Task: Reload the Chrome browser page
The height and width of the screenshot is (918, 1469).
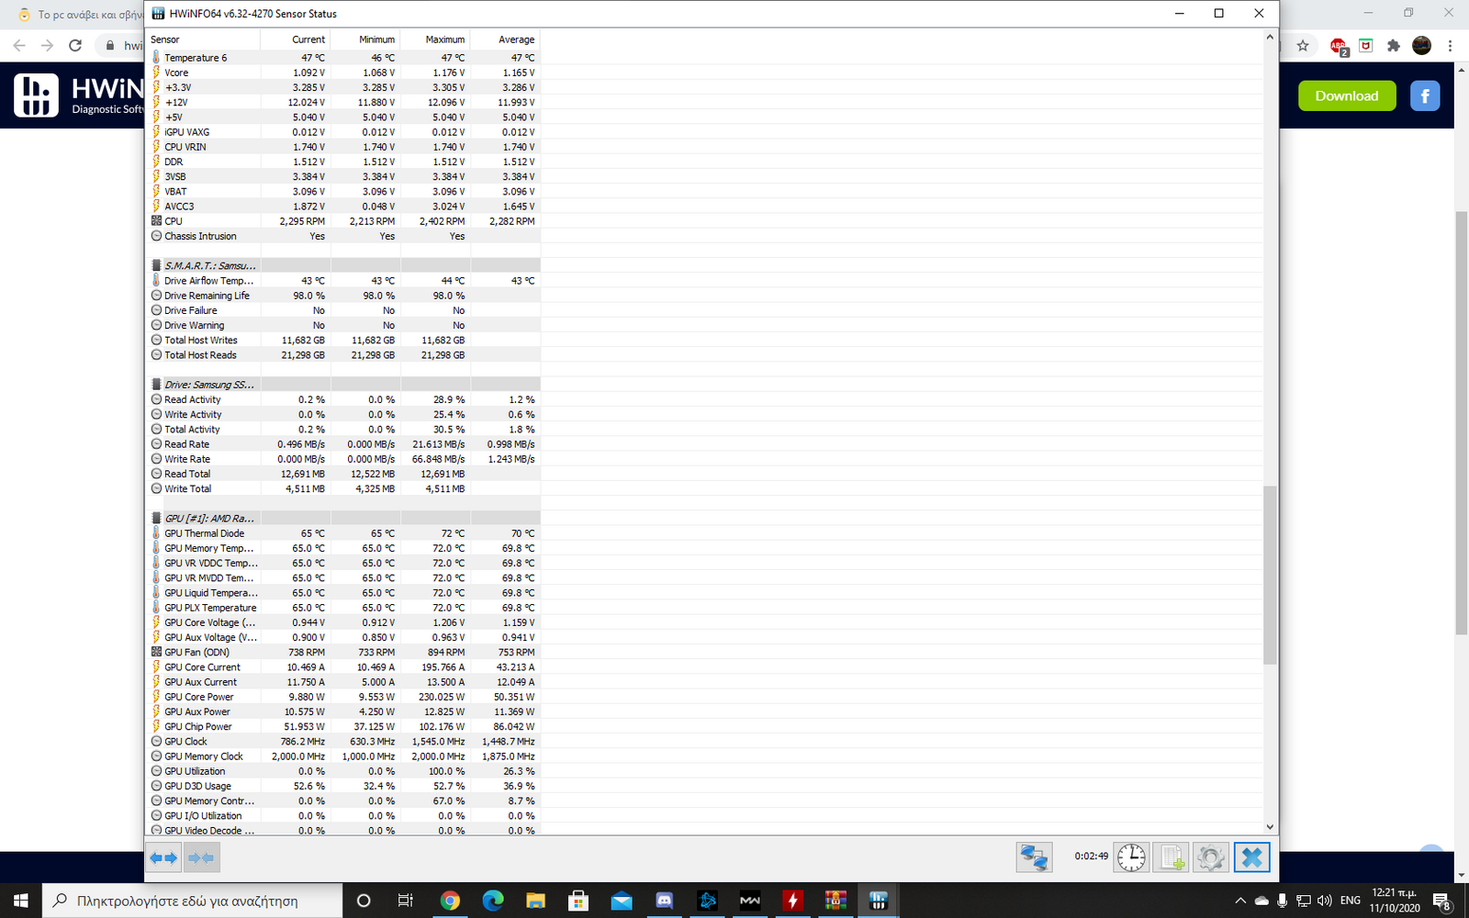Action: pos(75,45)
